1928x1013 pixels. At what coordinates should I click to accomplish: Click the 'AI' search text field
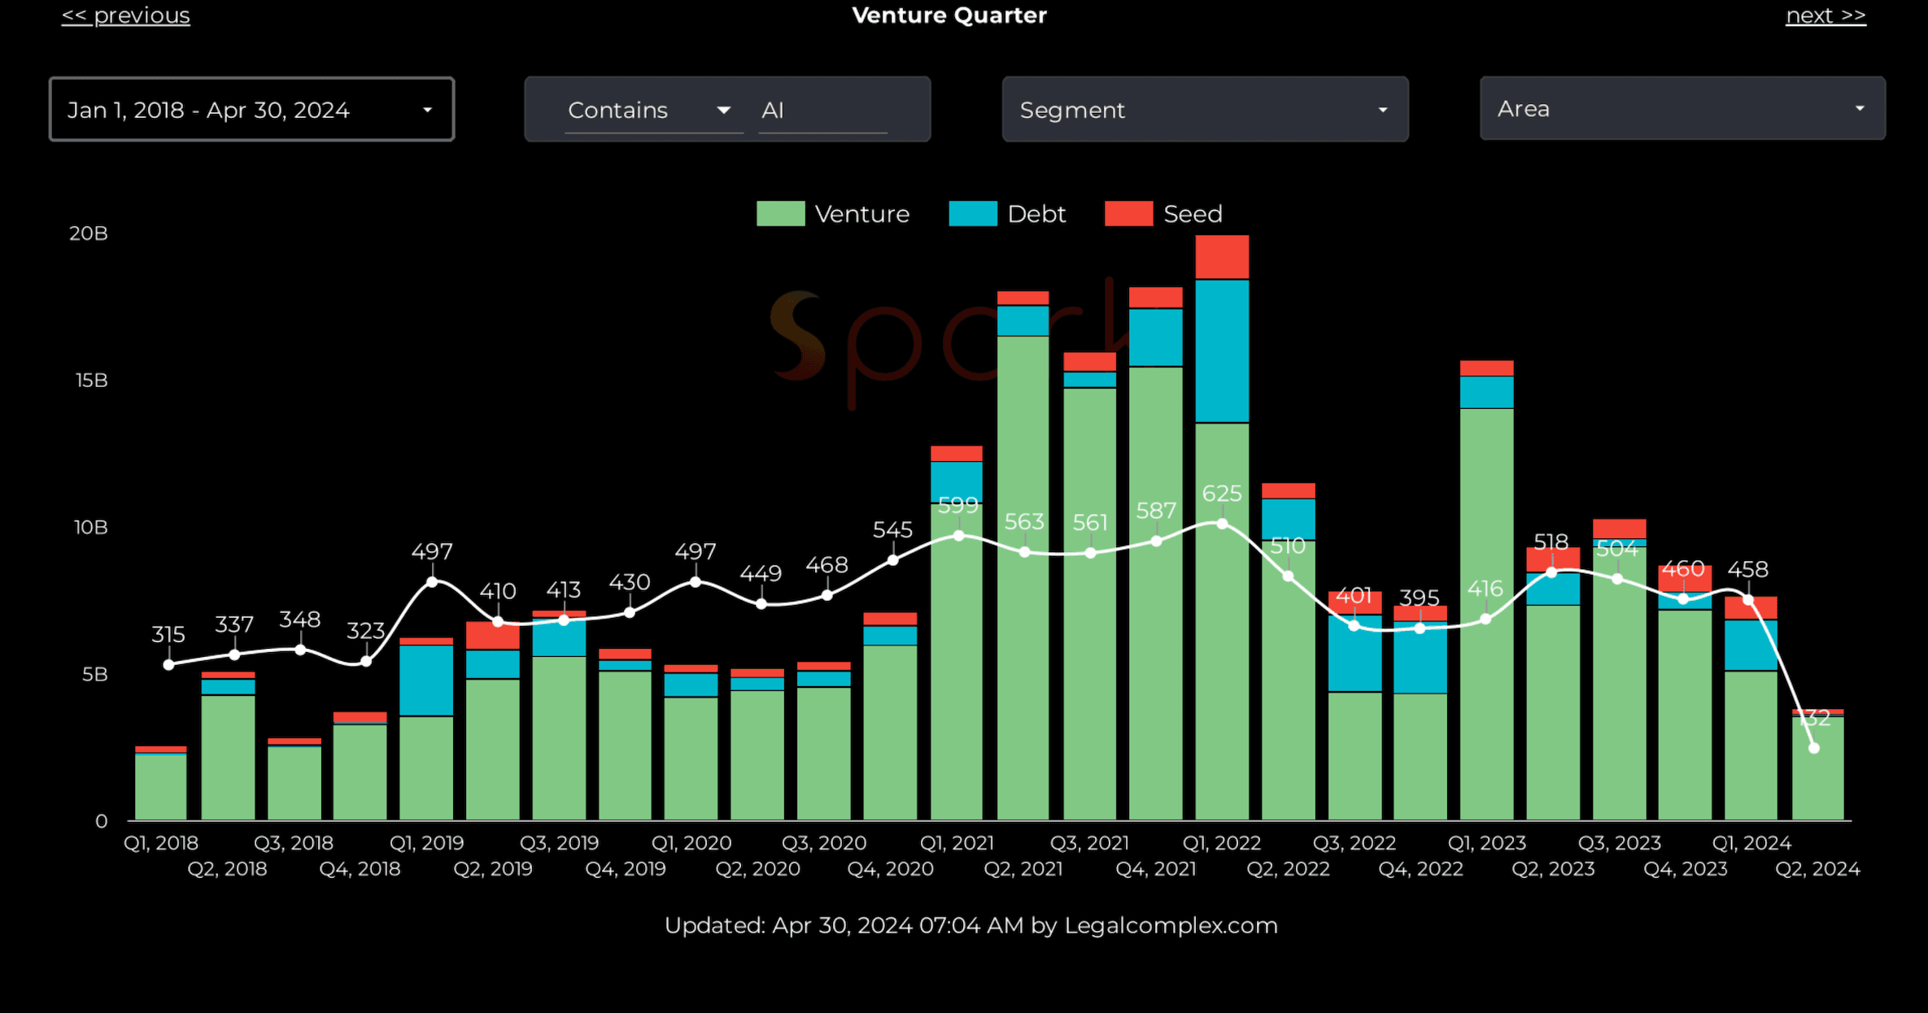[x=822, y=110]
